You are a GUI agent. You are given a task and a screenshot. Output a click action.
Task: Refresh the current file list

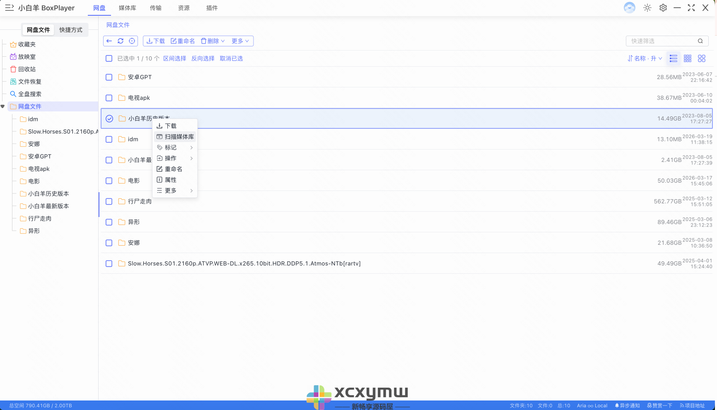121,41
